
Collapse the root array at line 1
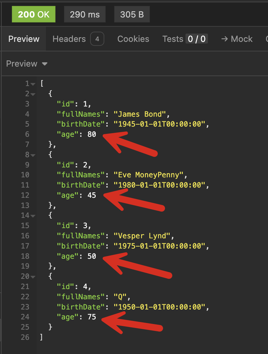[x=33, y=84]
